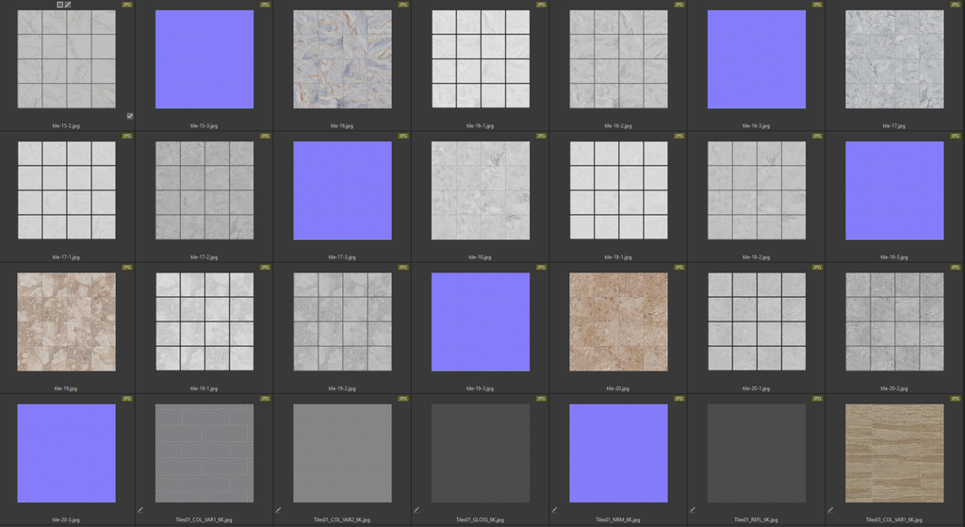Click the pencil icon on Tiles01_NRM_6K.jpg
Screen dimensions: 965x527
[x=555, y=510]
